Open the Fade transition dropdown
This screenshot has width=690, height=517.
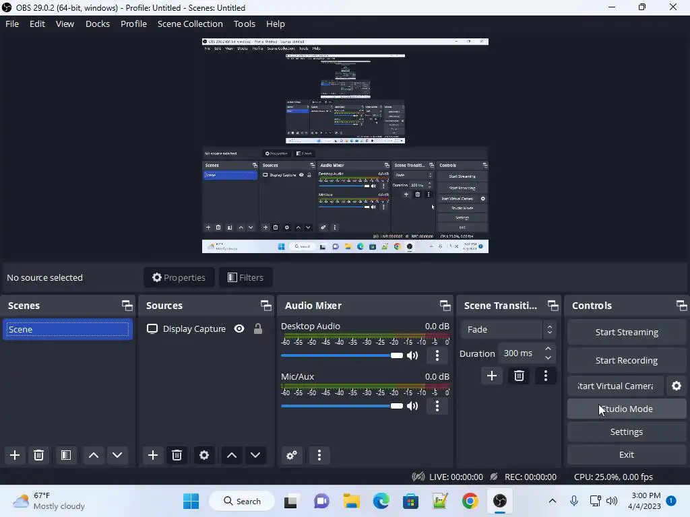(x=508, y=329)
